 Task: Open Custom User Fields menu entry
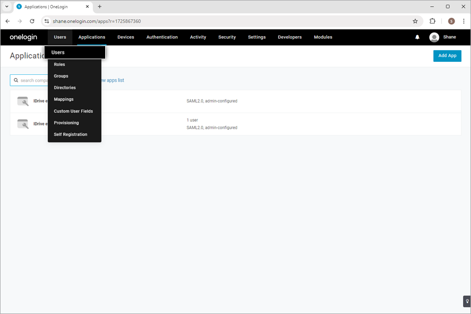tap(74, 111)
